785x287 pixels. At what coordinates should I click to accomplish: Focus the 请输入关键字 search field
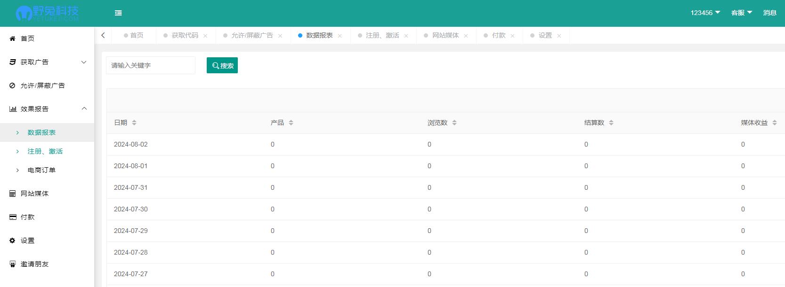(151, 65)
